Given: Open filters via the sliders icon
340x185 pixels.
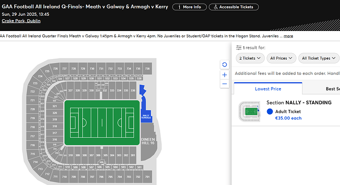Looking at the screenshot, I should tap(238, 47).
